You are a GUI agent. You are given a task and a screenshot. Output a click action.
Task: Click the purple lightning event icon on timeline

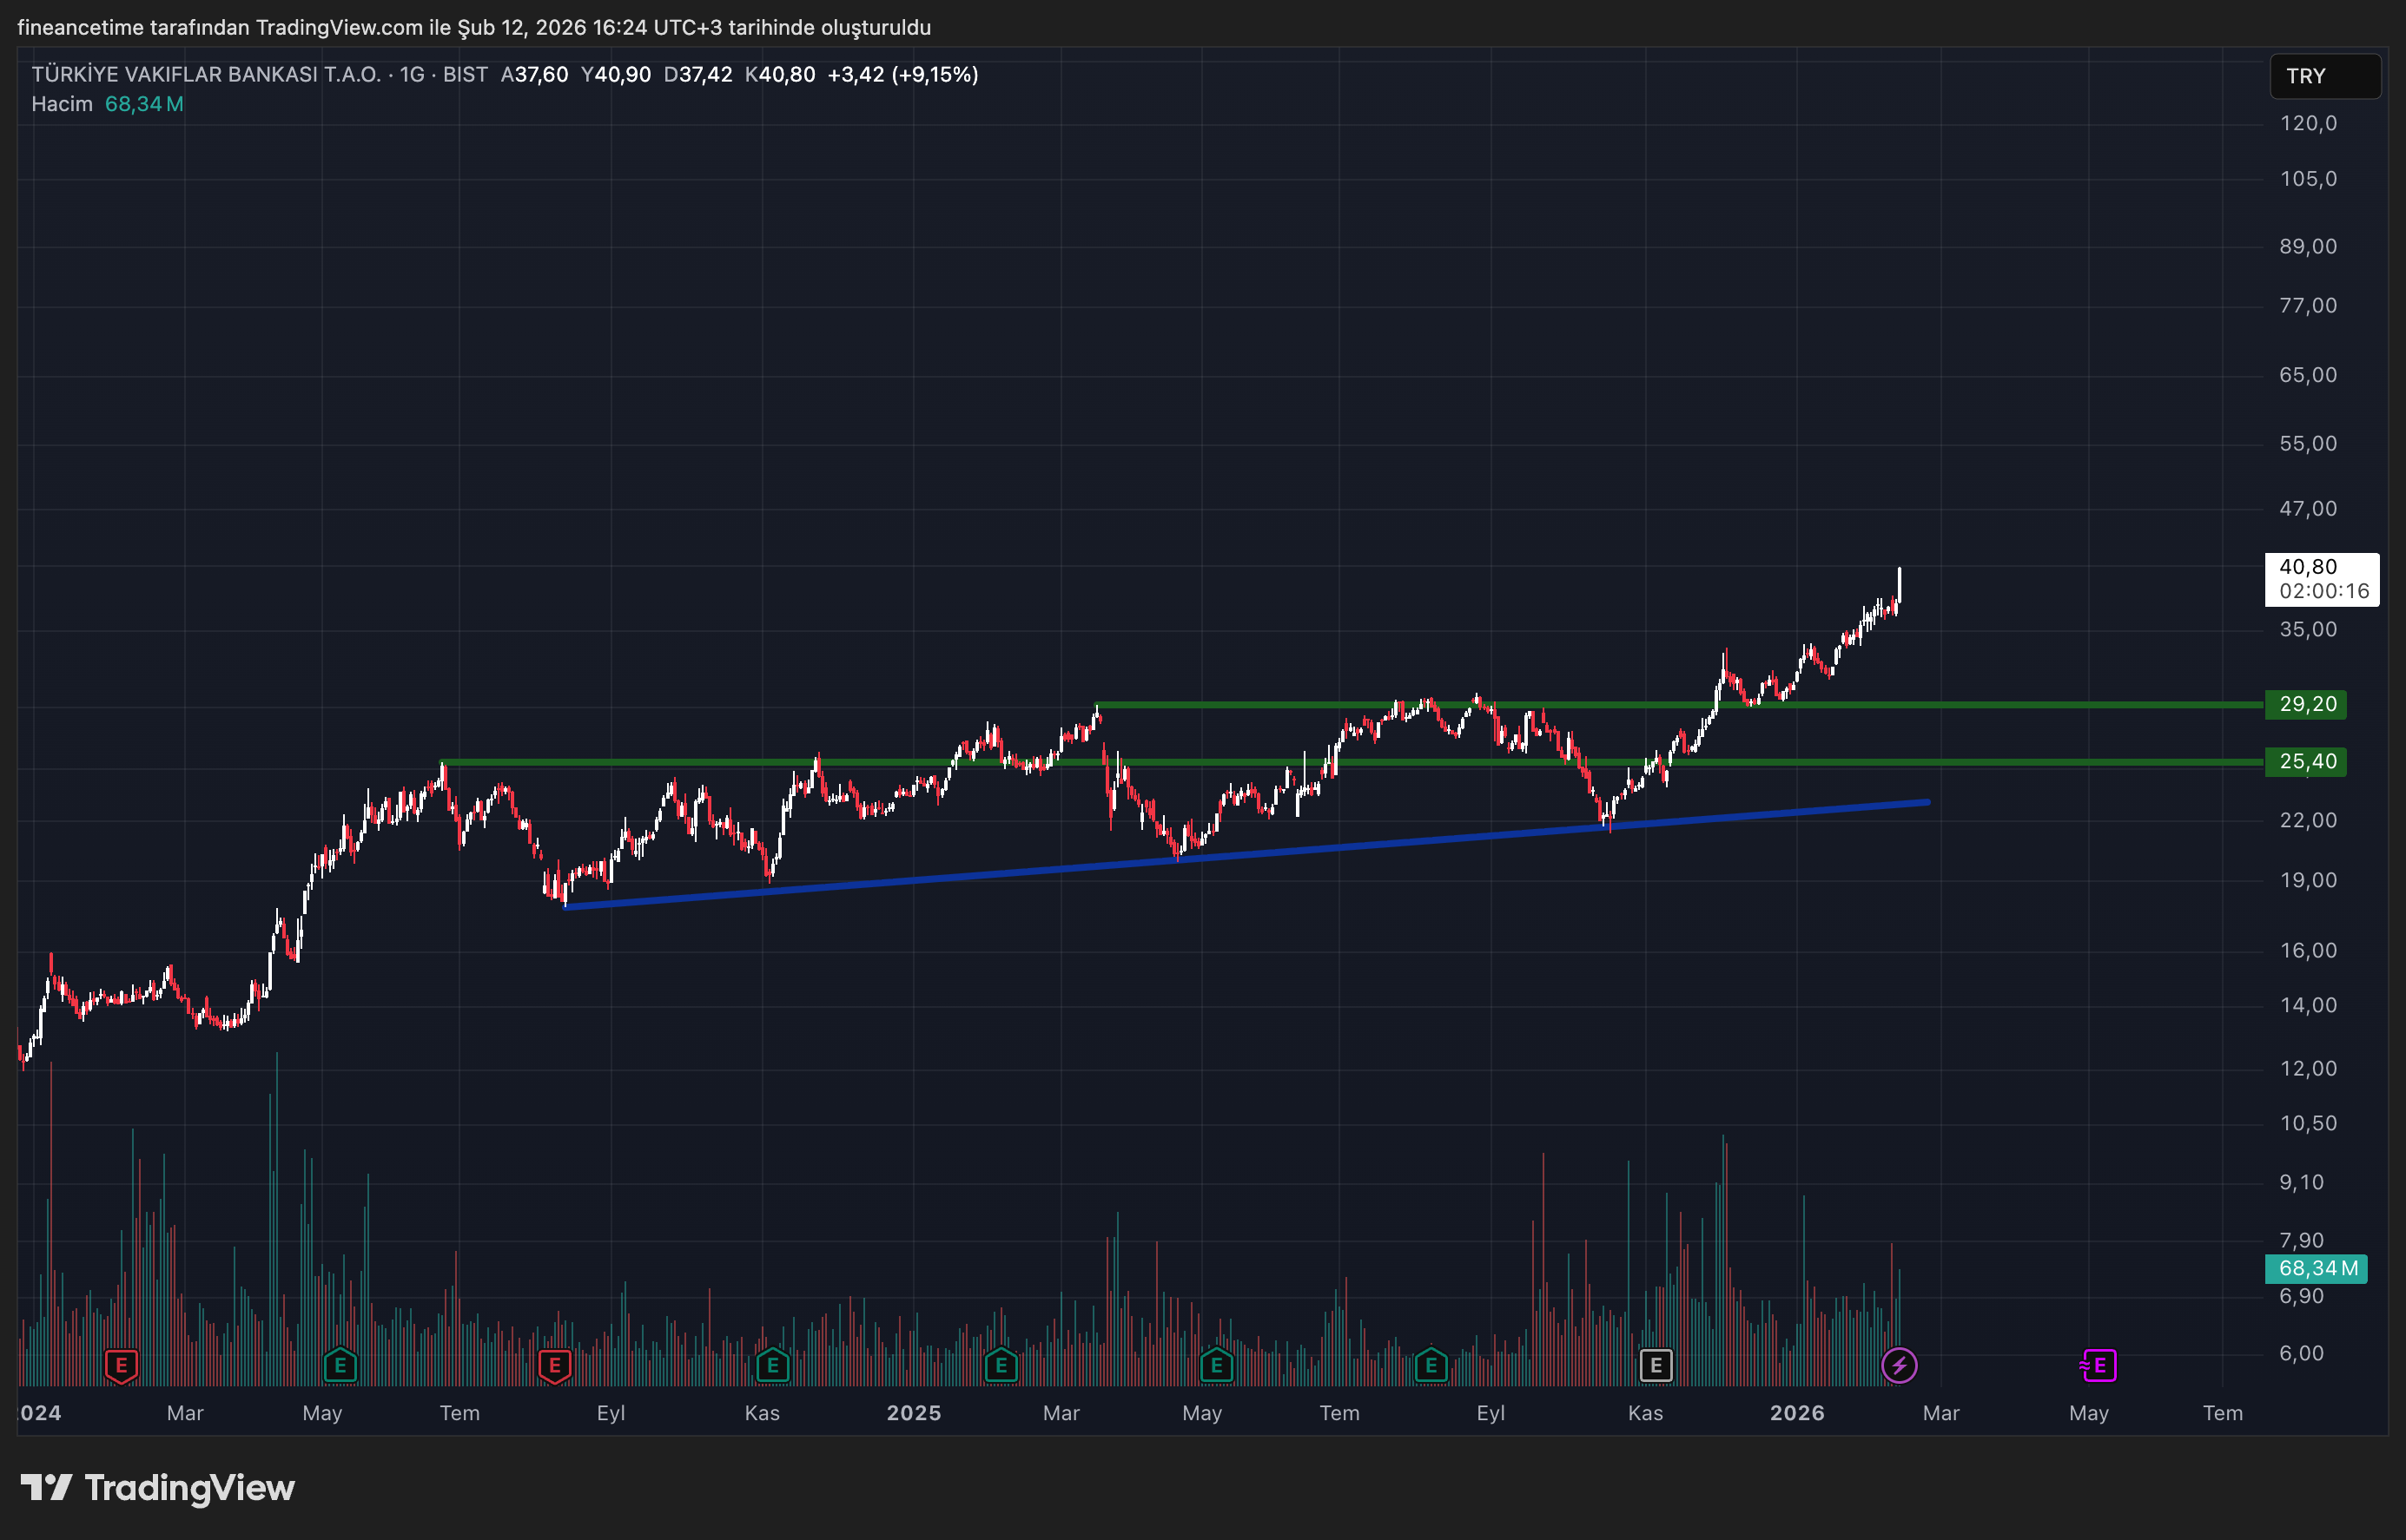pos(1899,1365)
